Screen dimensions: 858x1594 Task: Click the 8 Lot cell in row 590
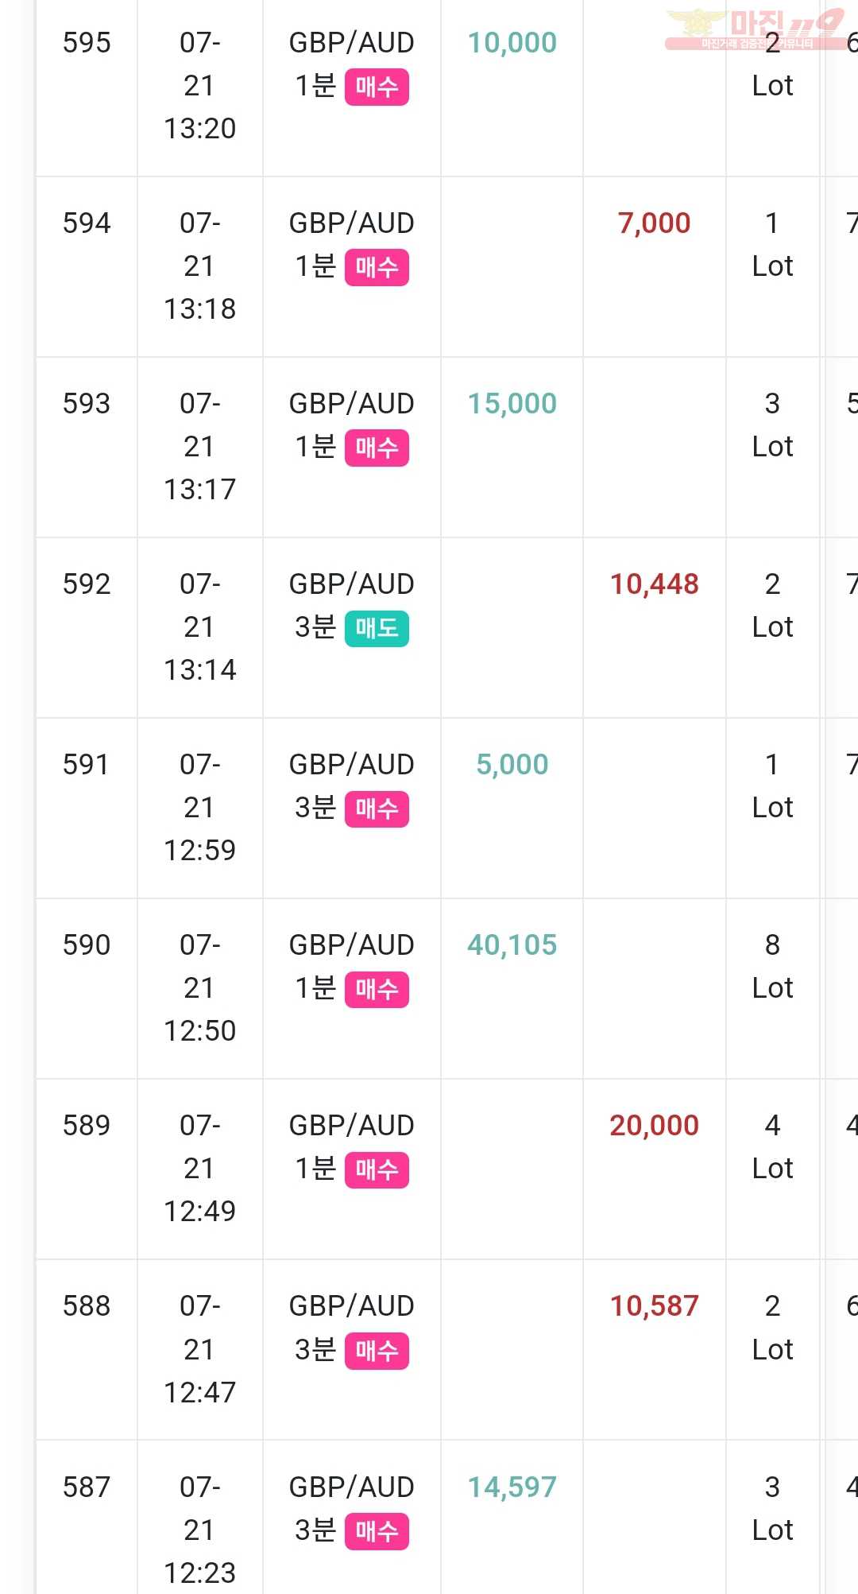click(x=772, y=966)
